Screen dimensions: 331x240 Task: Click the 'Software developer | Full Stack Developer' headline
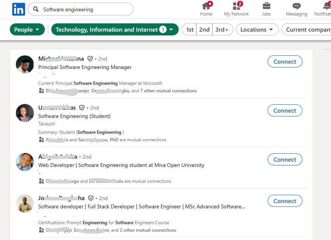click(142, 207)
